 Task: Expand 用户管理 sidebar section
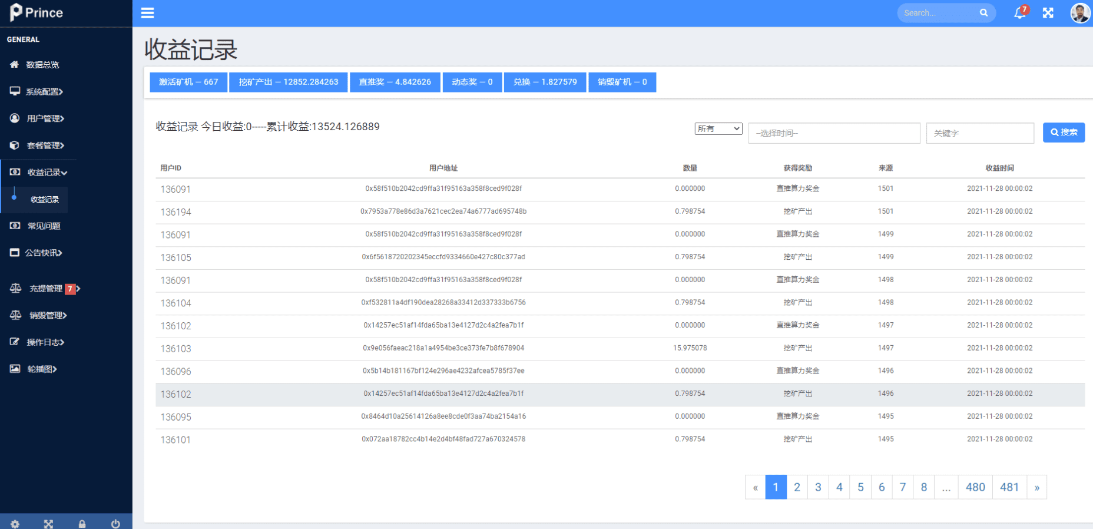click(45, 118)
